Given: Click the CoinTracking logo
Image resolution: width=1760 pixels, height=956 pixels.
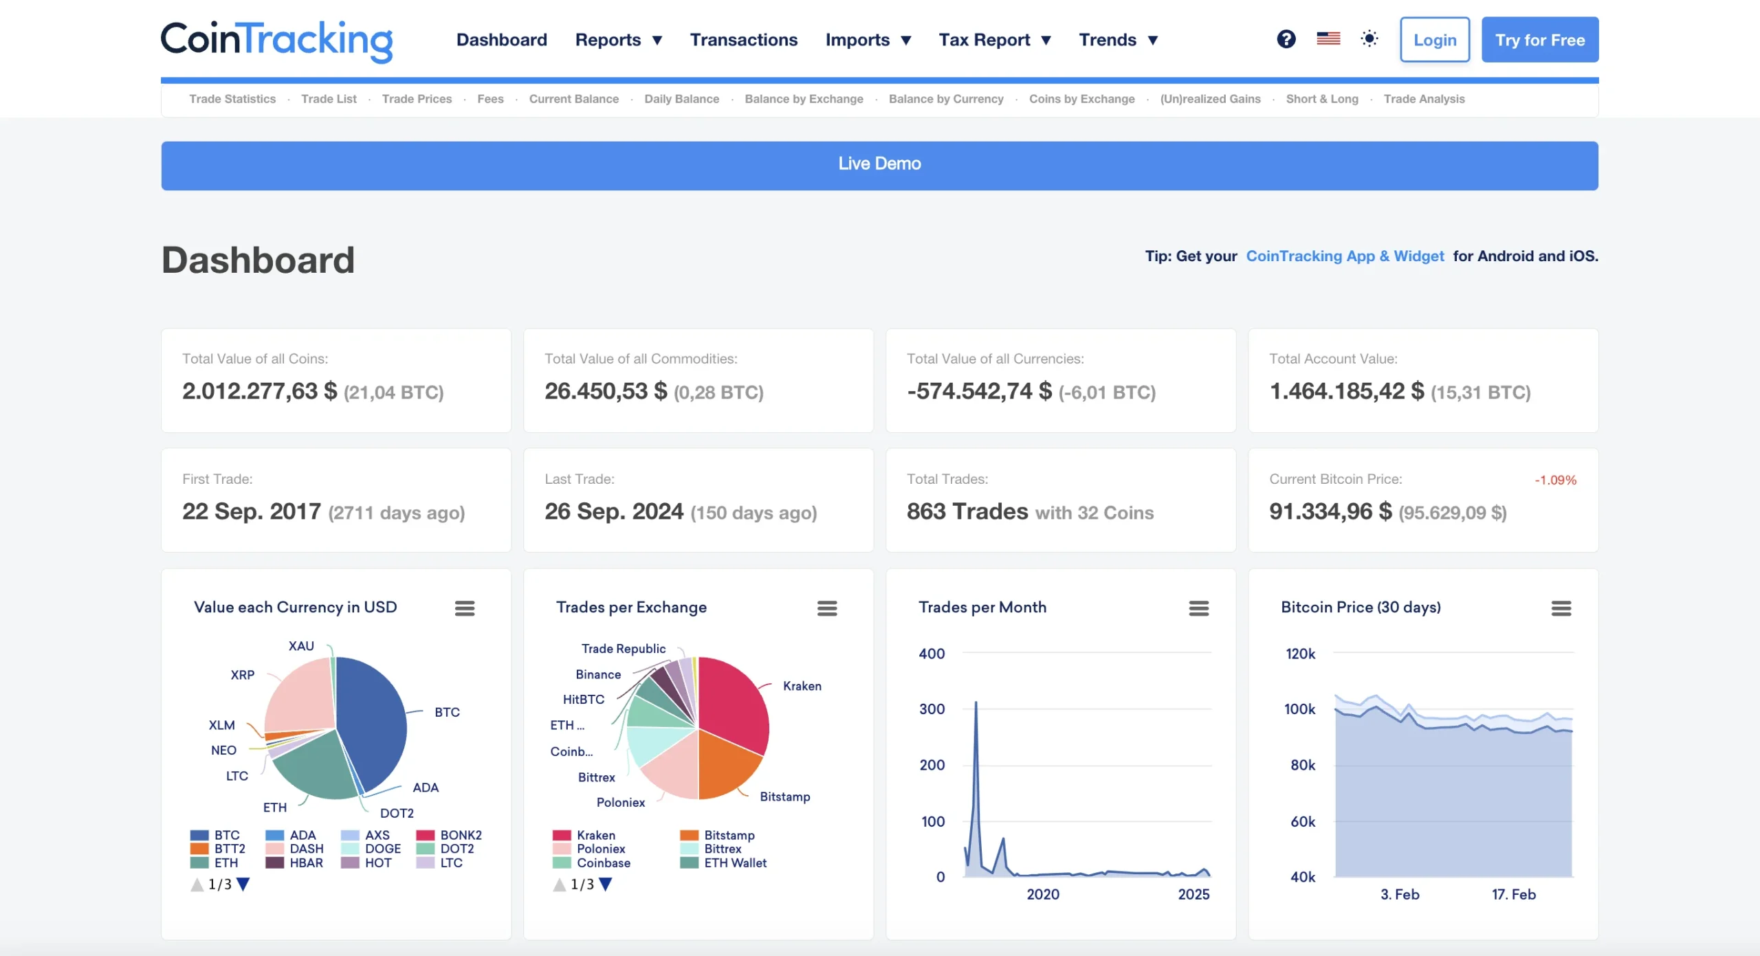Looking at the screenshot, I should click(x=276, y=41).
